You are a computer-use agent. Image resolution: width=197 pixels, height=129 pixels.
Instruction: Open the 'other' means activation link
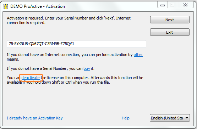[x=138, y=55]
